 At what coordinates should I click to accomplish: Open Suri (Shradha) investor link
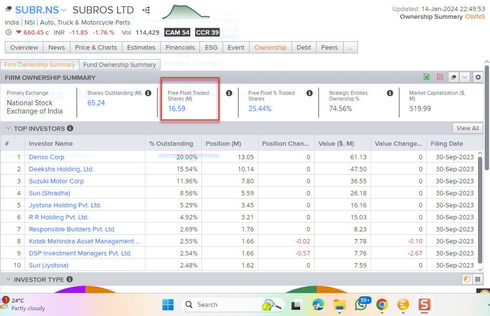(x=49, y=193)
